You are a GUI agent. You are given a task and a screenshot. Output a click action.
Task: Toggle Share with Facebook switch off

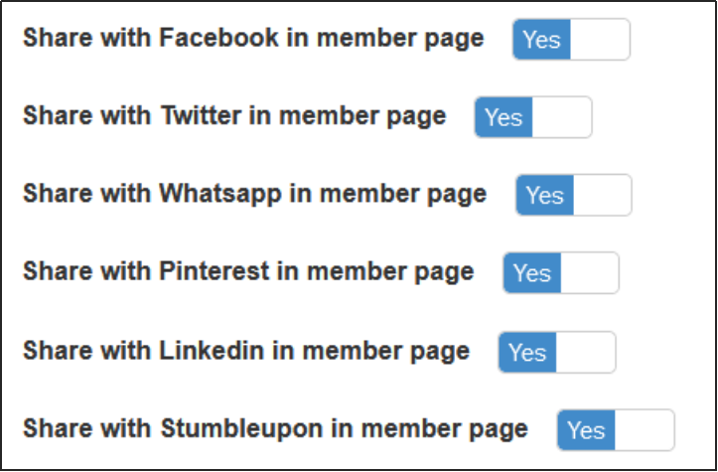(x=571, y=40)
